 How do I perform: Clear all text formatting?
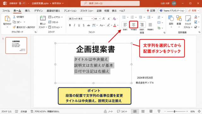click(x=114, y=19)
